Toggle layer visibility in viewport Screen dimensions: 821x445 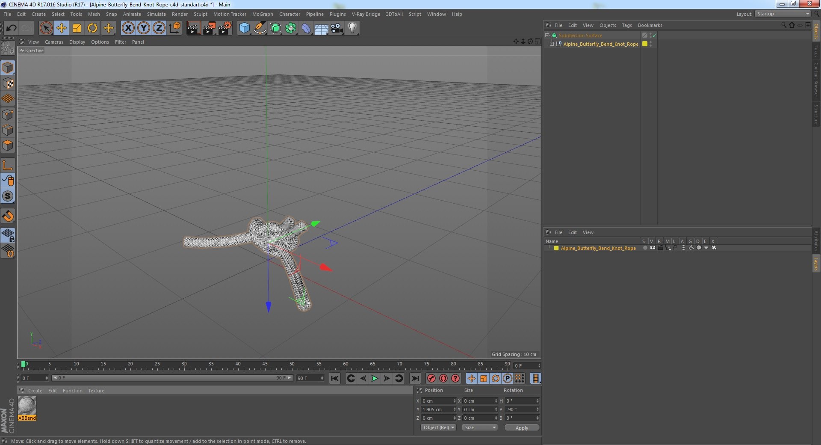point(653,248)
